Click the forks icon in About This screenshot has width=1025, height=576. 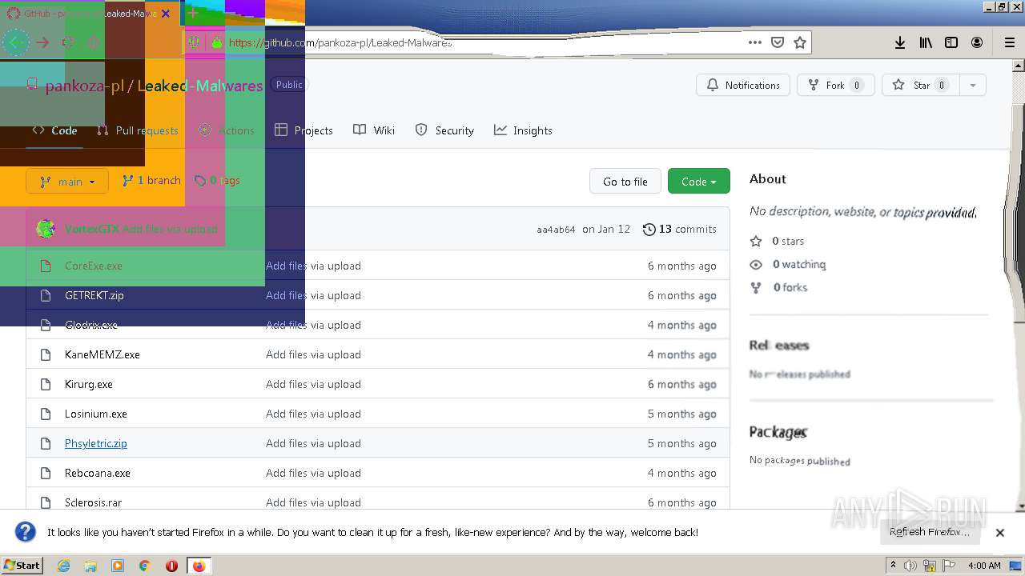click(756, 287)
